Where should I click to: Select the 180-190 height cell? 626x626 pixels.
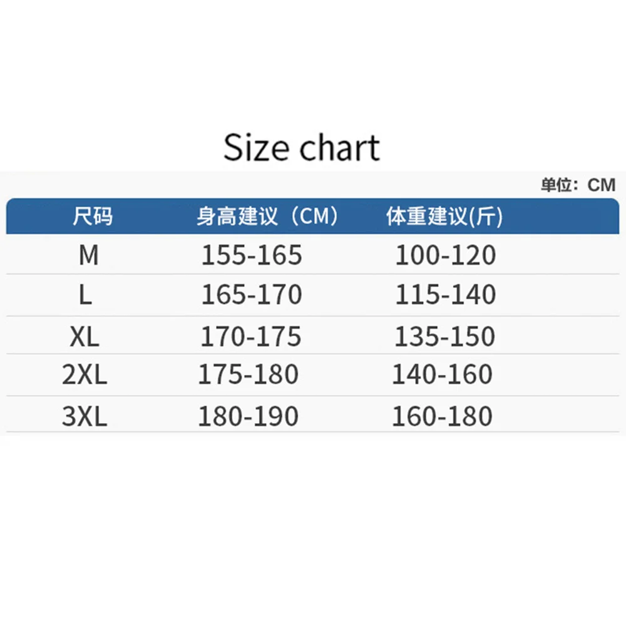coord(249,416)
